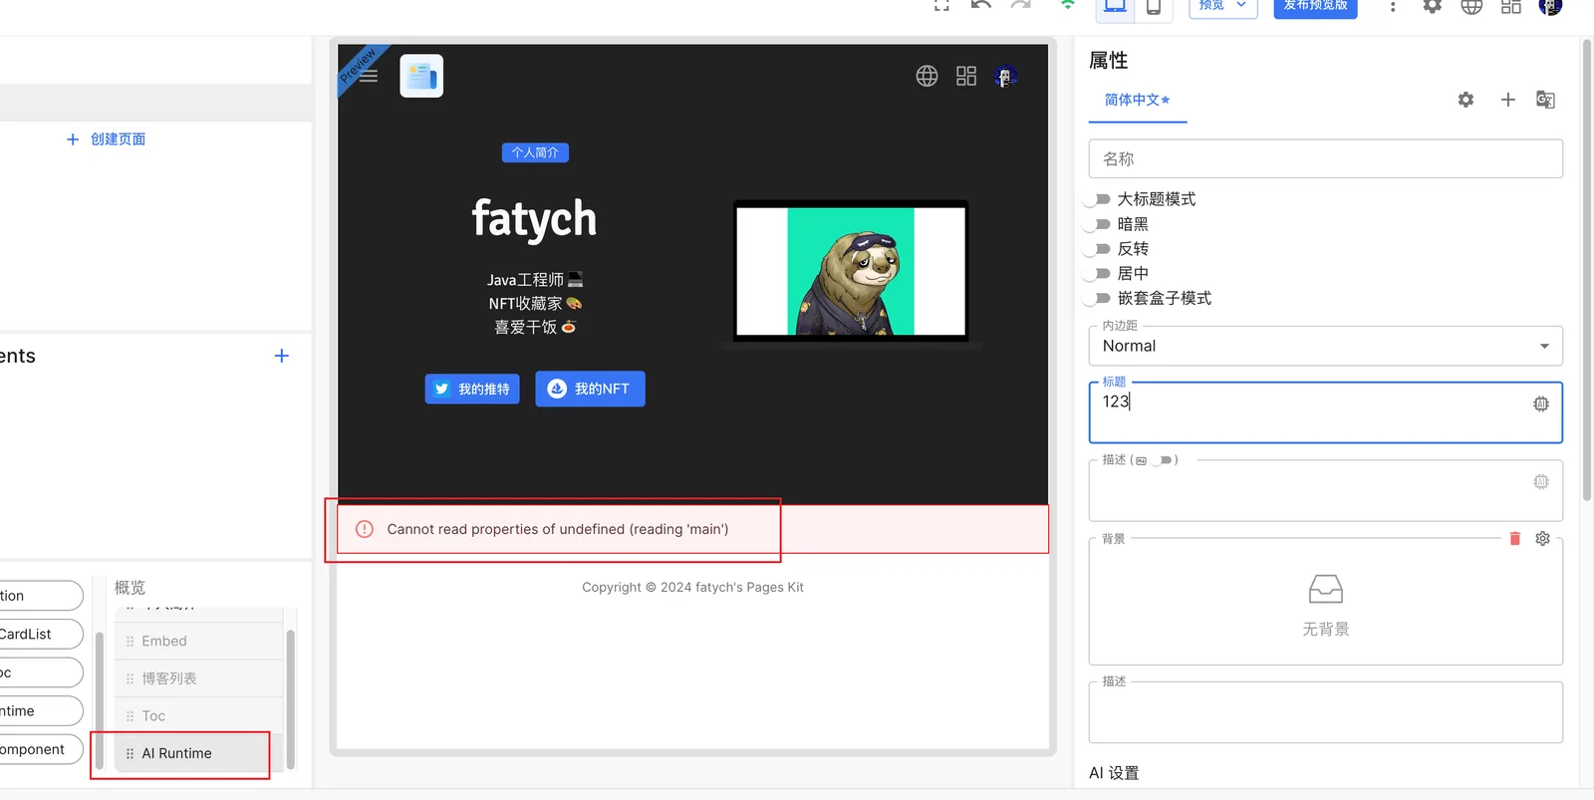1594x800 pixels.
Task: Grab the drag handle beside AI Runtime
Action: point(130,753)
